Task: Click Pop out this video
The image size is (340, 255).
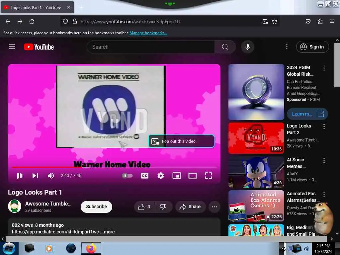Action: tap(181, 141)
